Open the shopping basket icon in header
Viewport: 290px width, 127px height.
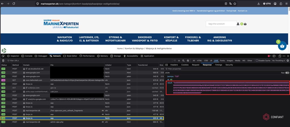(x=245, y=24)
